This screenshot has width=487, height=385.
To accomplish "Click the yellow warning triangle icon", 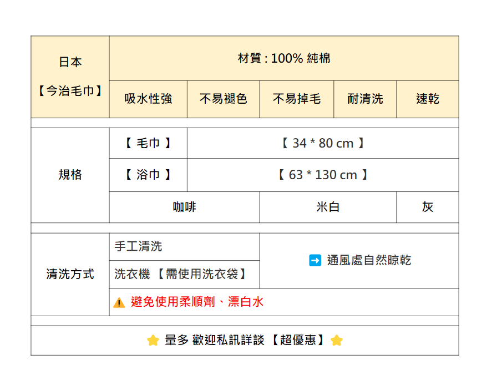I will coord(119,303).
